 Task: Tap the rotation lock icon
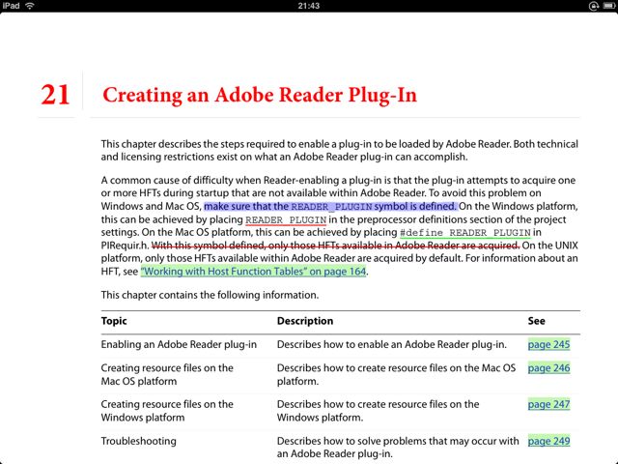(594, 6)
